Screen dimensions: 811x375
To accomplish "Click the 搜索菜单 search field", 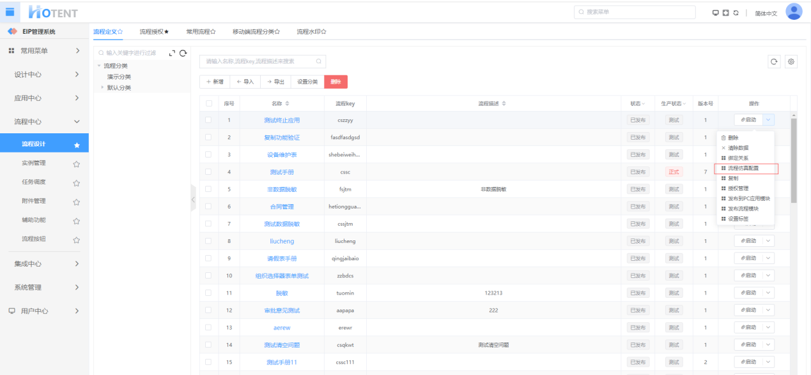I will pyautogui.click(x=635, y=12).
